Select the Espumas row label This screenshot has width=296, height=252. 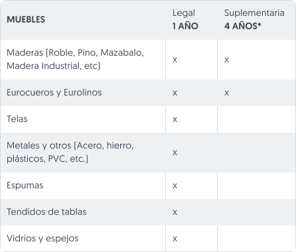pos(25,186)
